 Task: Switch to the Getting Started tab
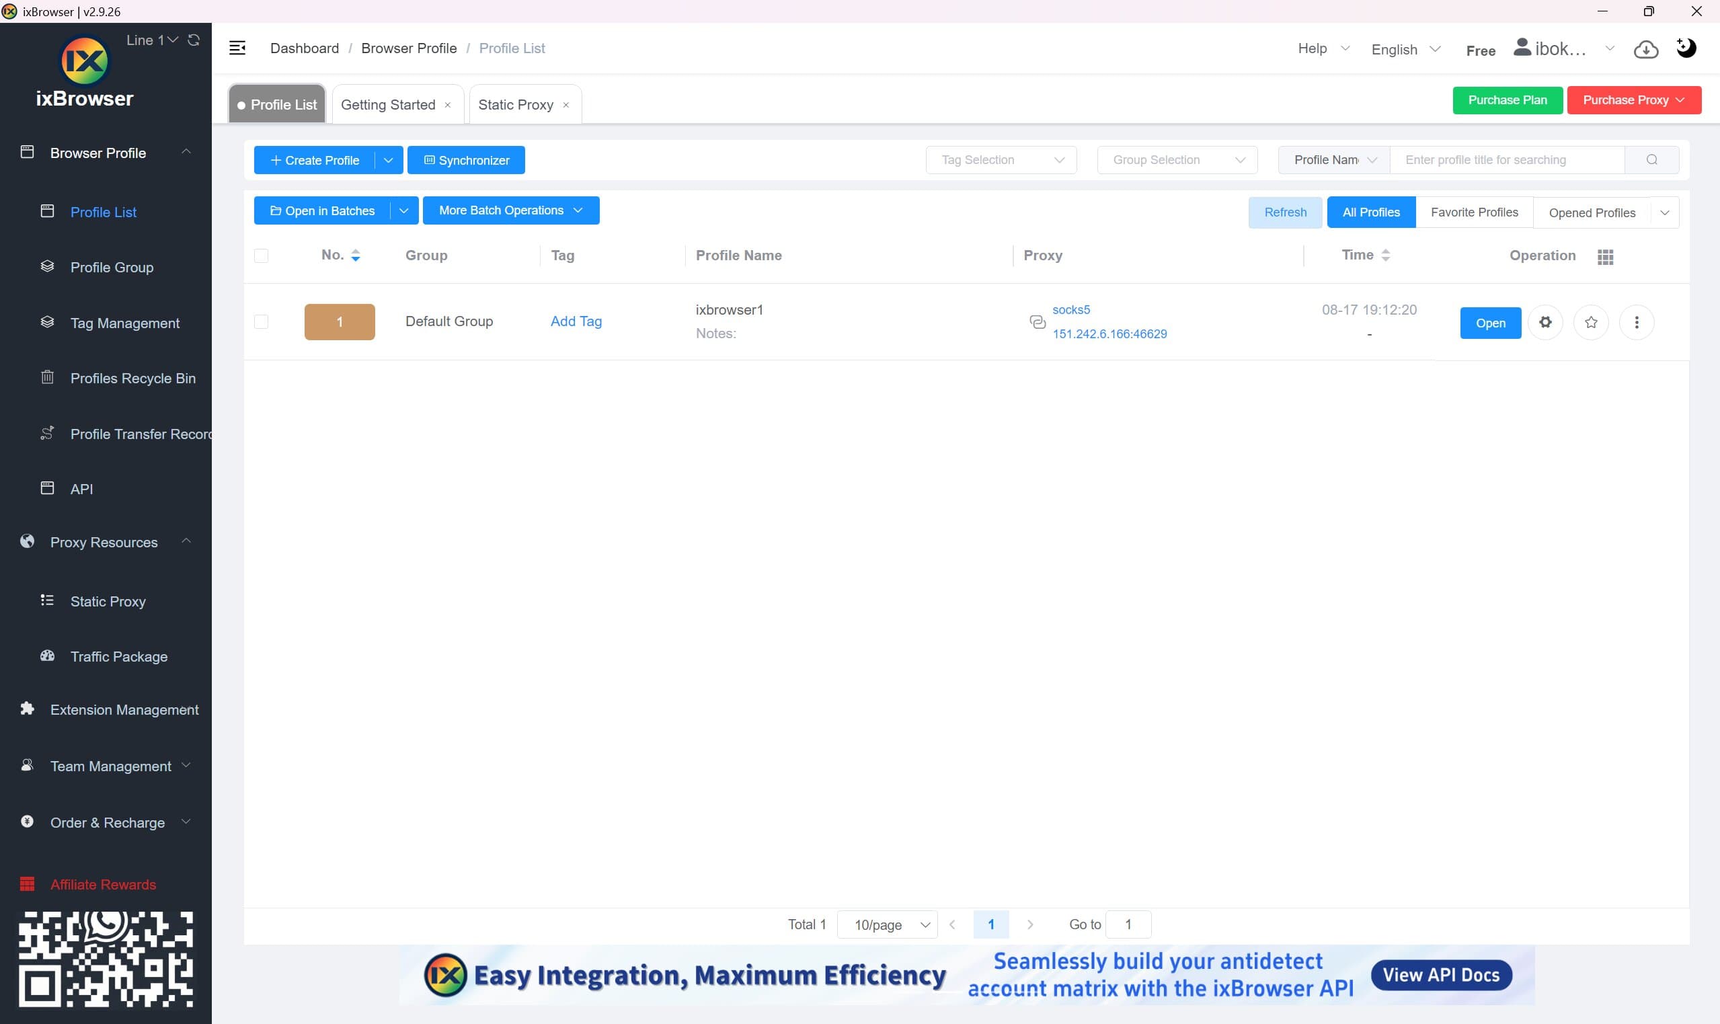tap(388, 105)
